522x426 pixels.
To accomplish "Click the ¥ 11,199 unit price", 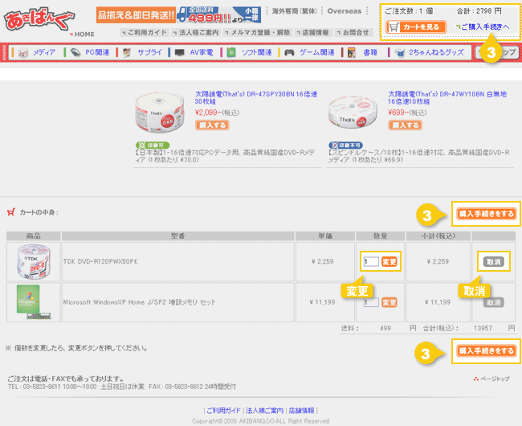I will pyautogui.click(x=322, y=302).
